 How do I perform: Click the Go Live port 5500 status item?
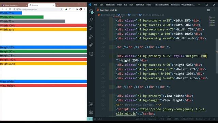(188, 119)
